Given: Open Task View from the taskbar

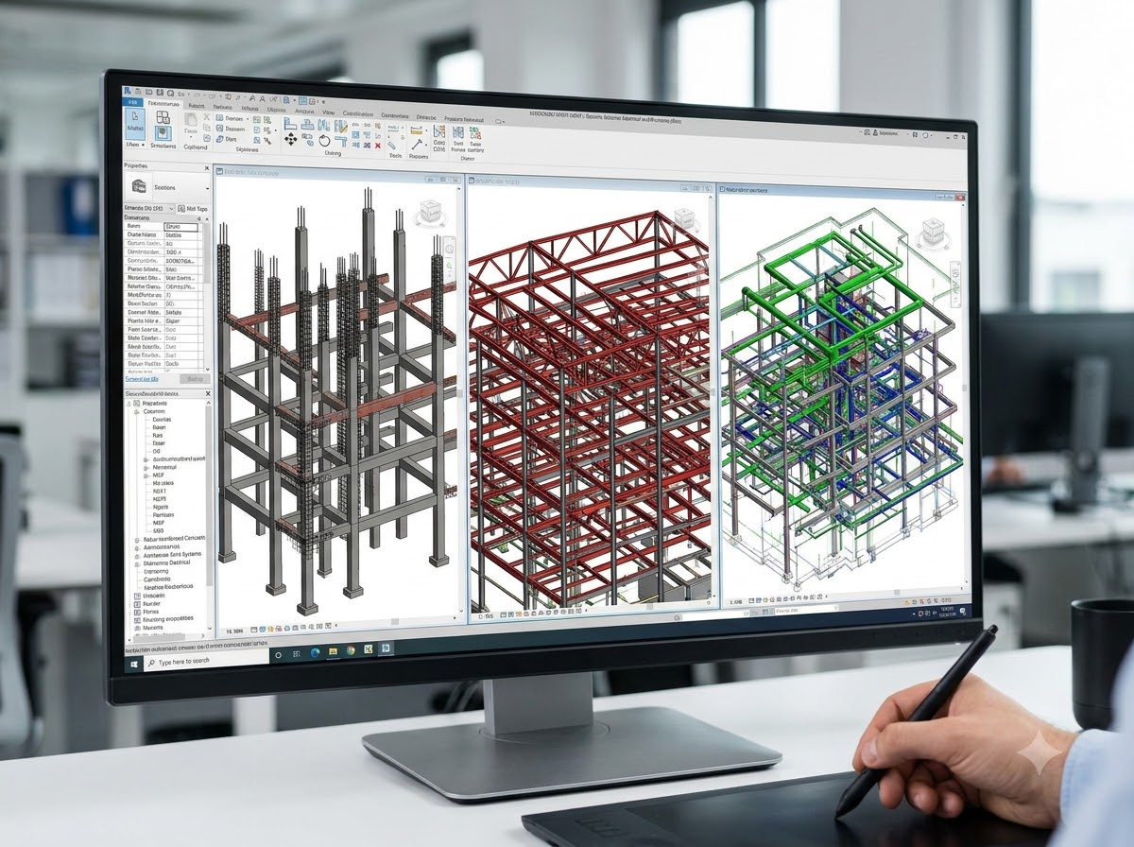Looking at the screenshot, I should 296,654.
